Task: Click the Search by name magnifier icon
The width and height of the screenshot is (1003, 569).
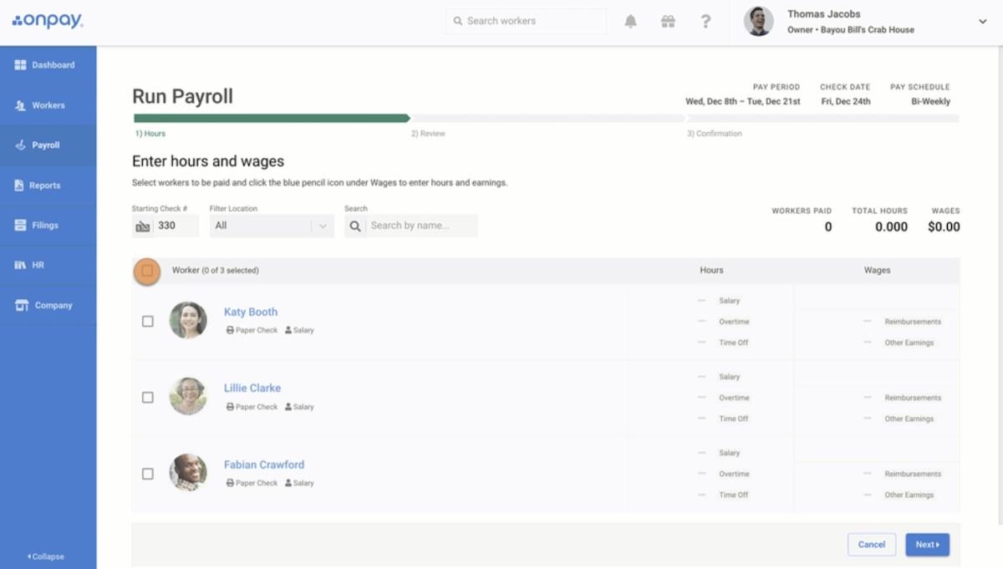Action: (x=355, y=226)
